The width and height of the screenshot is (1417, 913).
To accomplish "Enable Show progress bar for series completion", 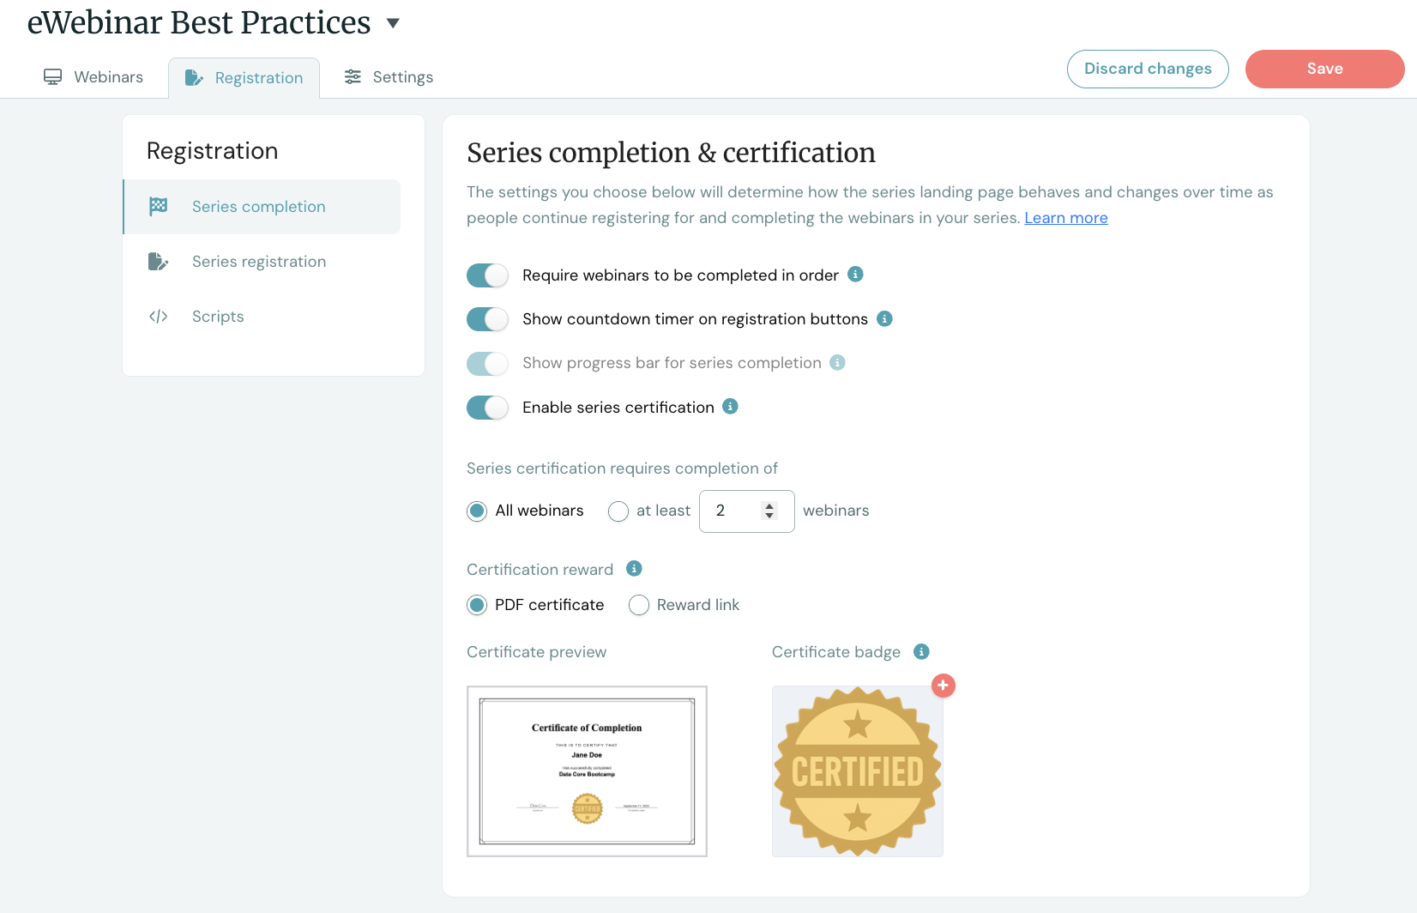I will [487, 363].
